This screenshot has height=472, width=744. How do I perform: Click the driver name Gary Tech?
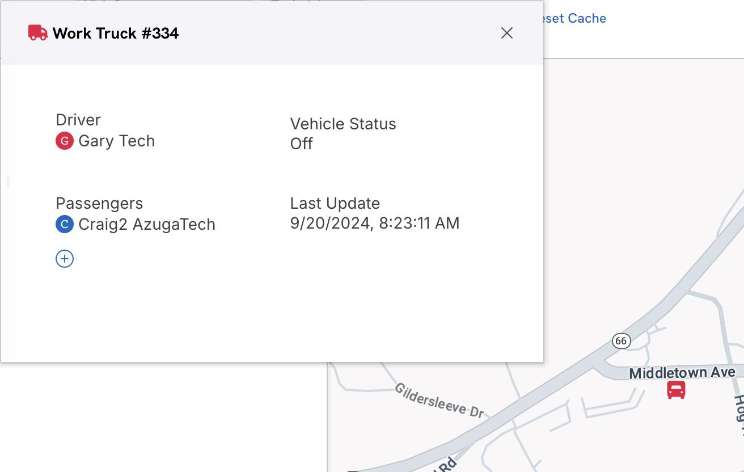point(117,141)
